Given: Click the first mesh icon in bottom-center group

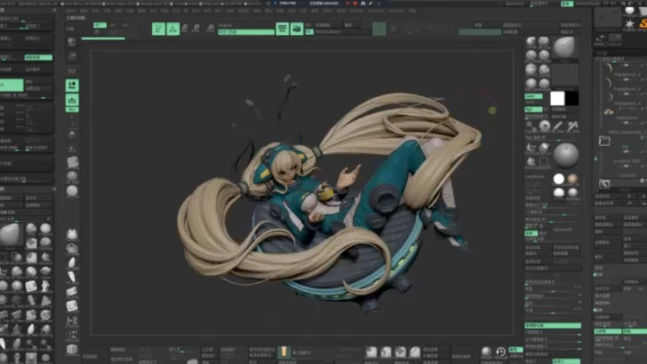Looking at the screenshot, I should tap(371, 351).
